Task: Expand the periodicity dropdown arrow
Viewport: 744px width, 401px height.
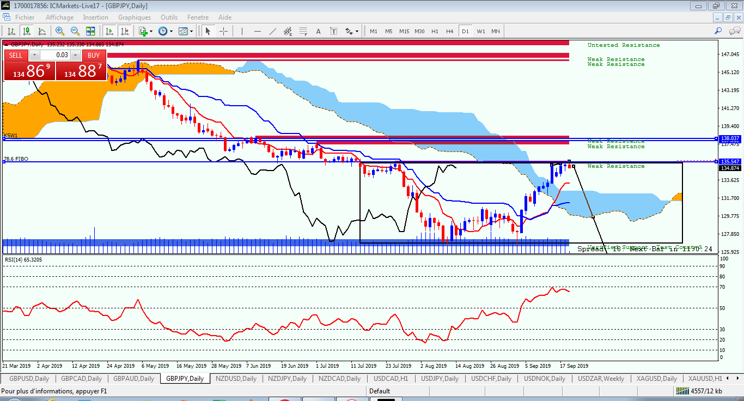Action: point(170,31)
